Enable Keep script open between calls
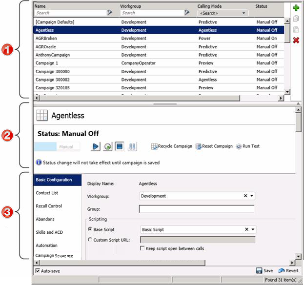This screenshot has width=304, height=285. [x=142, y=248]
